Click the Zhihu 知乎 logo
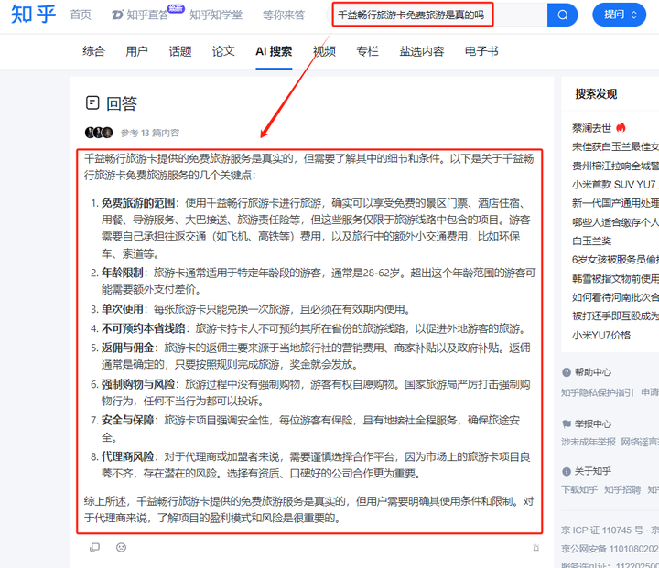 click(33, 15)
